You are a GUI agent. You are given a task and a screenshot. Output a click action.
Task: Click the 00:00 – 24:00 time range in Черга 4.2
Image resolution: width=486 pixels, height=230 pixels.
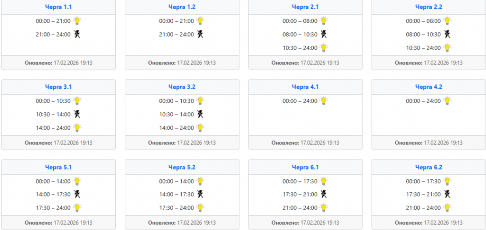[423, 101]
